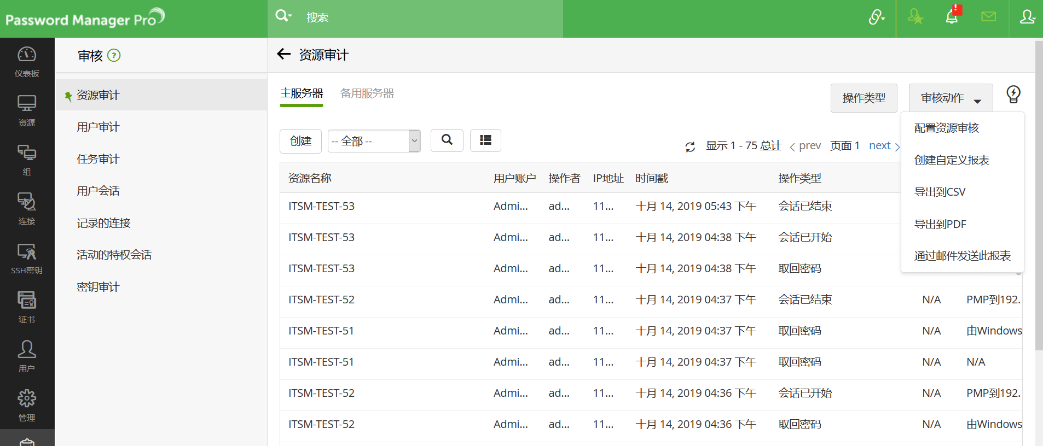This screenshot has width=1043, height=446.
Task: Click the 连接 connections sidebar icon
Action: 27,208
